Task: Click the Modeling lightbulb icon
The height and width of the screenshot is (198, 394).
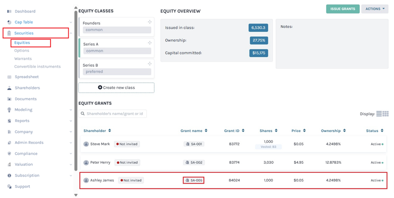Action: point(9,110)
